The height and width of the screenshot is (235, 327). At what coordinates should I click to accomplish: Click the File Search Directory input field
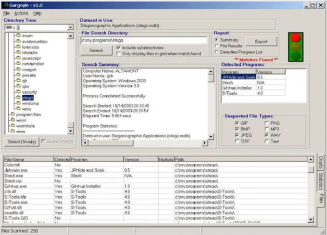(x=144, y=40)
